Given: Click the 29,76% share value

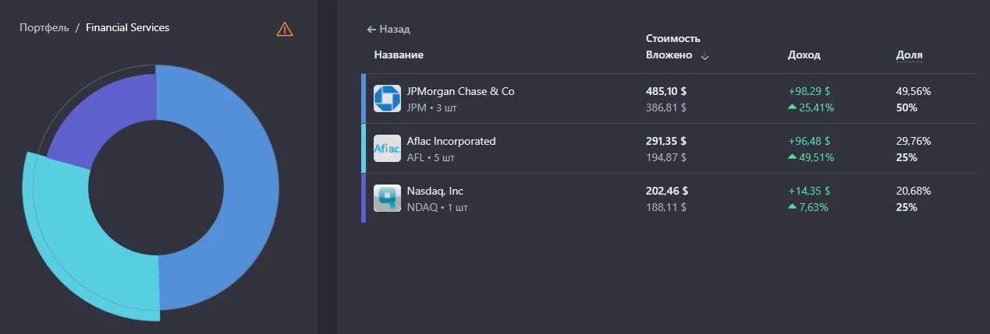Looking at the screenshot, I should pos(914,141).
